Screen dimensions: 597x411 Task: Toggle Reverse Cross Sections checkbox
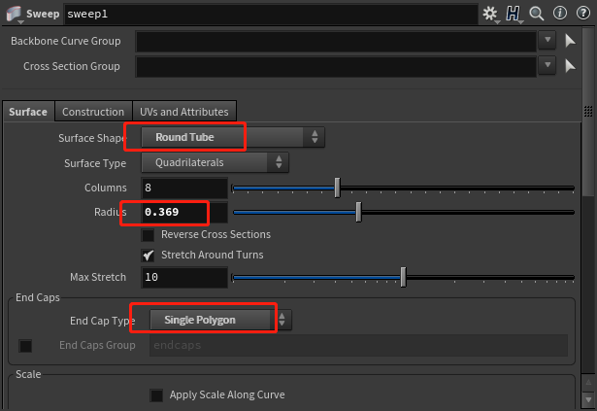click(148, 235)
